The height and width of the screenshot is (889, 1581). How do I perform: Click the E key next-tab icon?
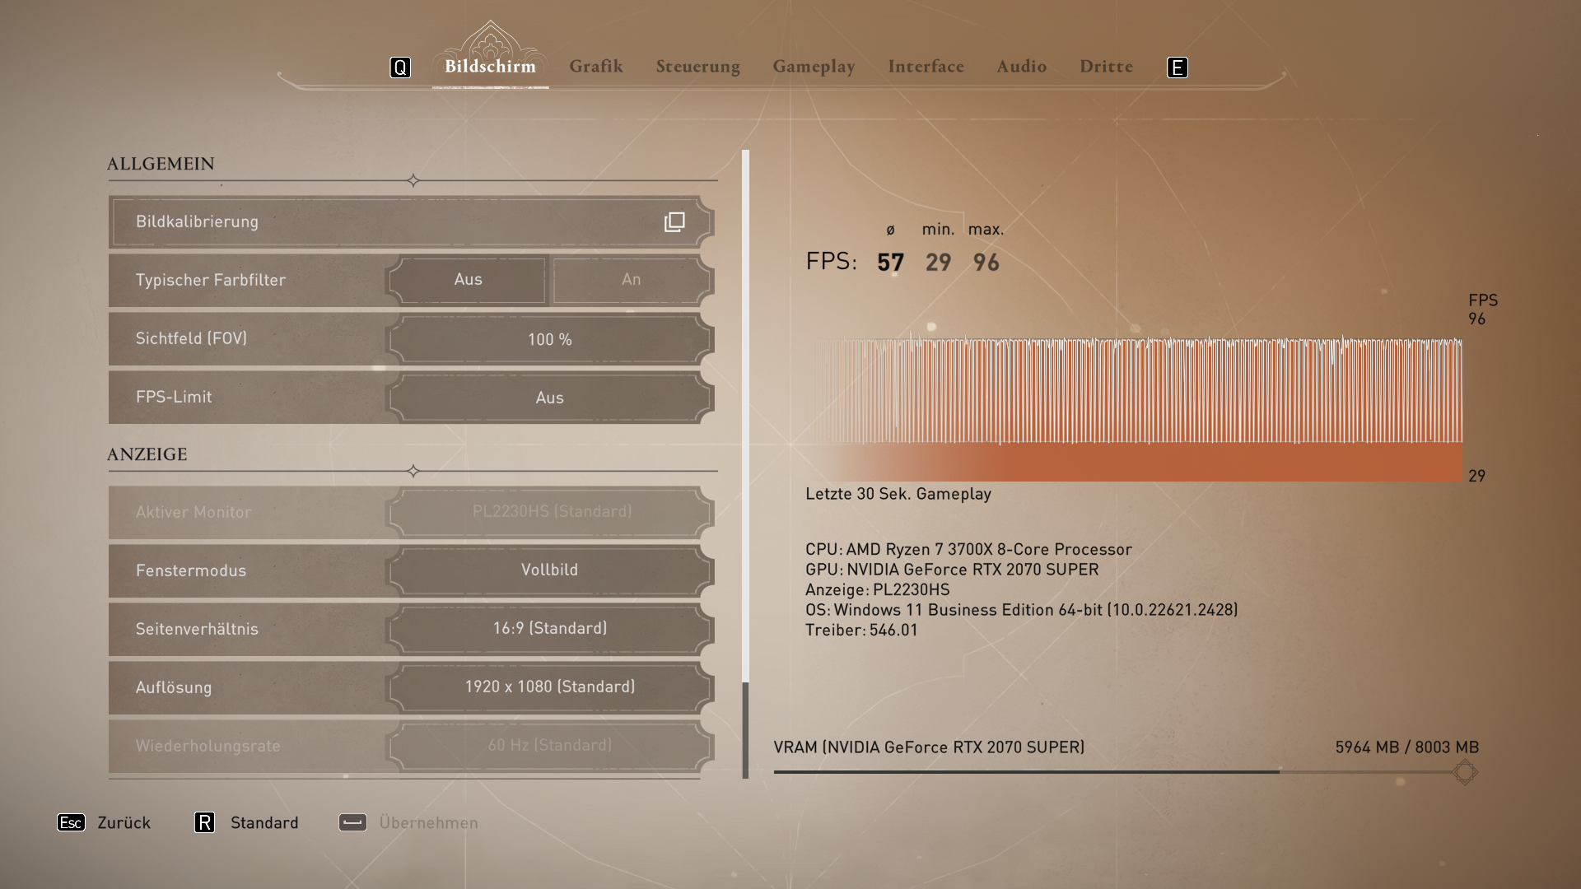pyautogui.click(x=1178, y=67)
